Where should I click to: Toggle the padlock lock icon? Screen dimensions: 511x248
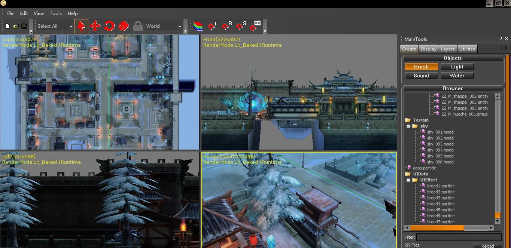click(138, 26)
